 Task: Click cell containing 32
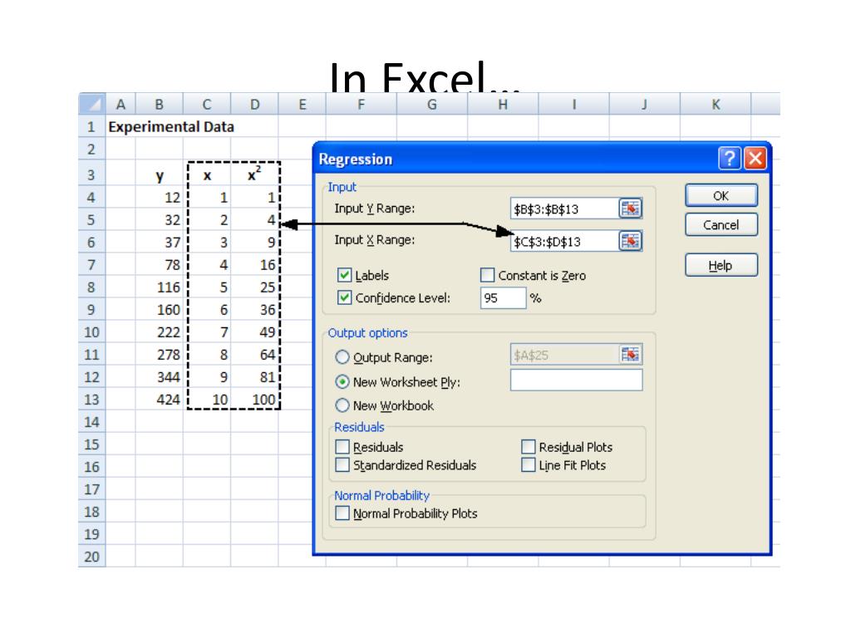click(x=159, y=219)
